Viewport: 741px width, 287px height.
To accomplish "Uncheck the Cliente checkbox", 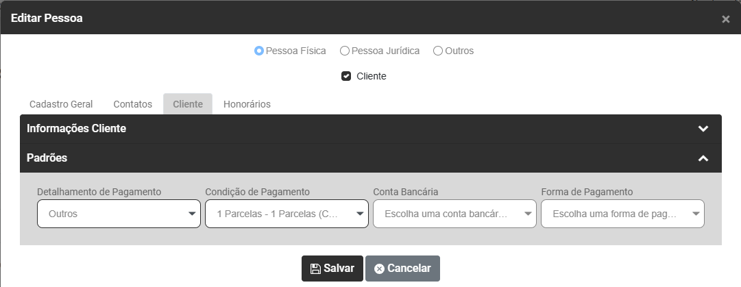I will pyautogui.click(x=346, y=76).
